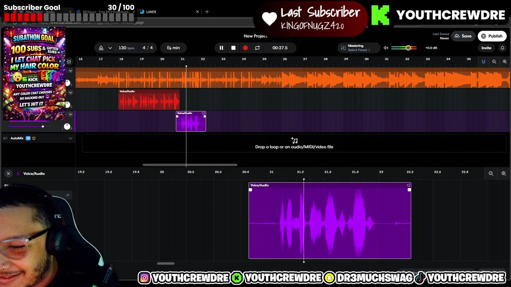511x287 pixels.
Task: Open a new browser tab
Action: pos(207,12)
